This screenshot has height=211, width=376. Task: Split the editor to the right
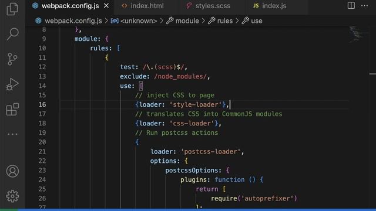[351, 5]
